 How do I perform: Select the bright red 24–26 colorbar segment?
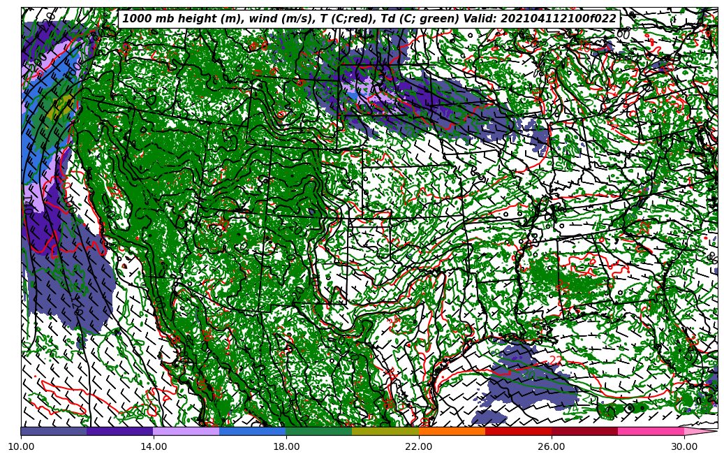[518, 432]
